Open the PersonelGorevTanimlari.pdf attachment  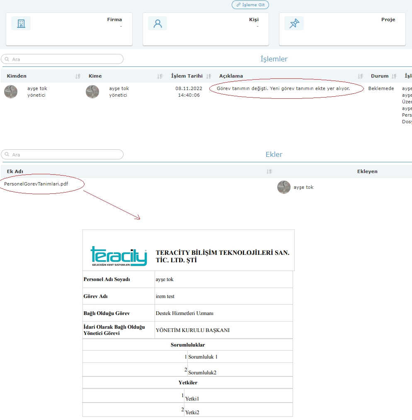(36, 184)
